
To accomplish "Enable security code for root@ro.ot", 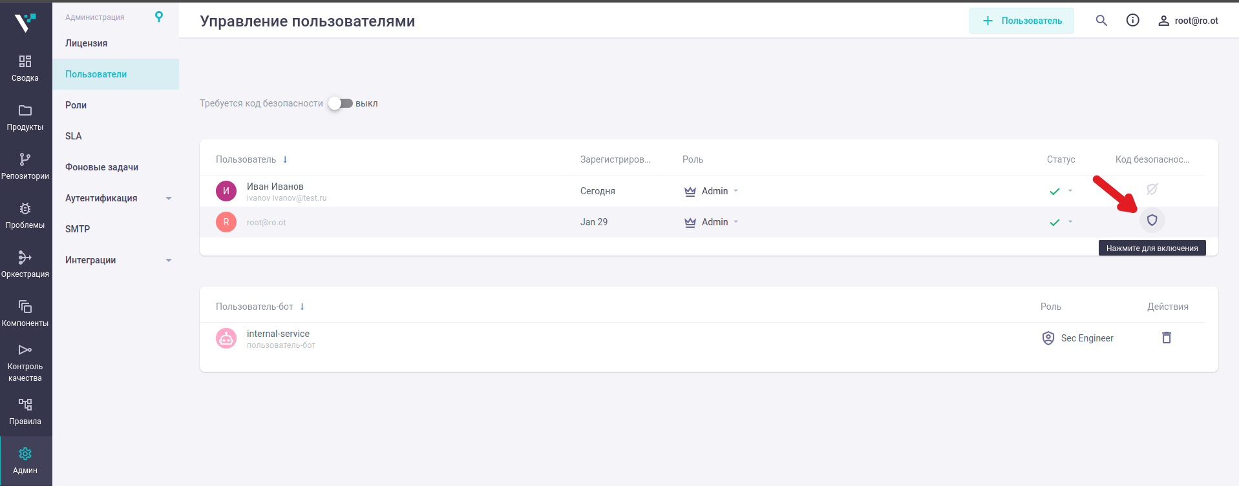I will (1152, 221).
